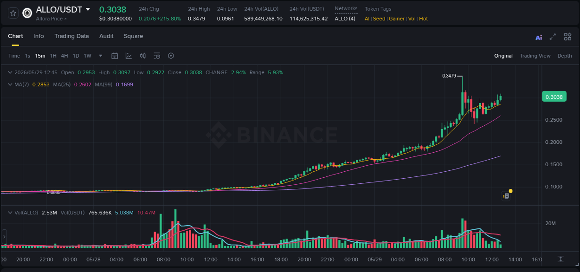Open the candlestick chart style icon
Screen dimensions: 580x272
(143, 56)
